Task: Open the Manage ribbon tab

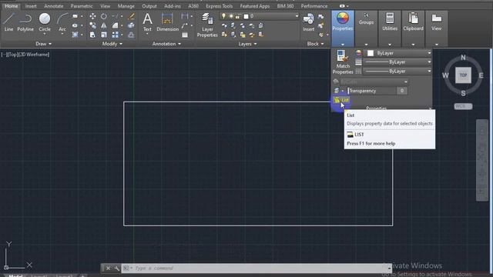Action: coord(126,6)
